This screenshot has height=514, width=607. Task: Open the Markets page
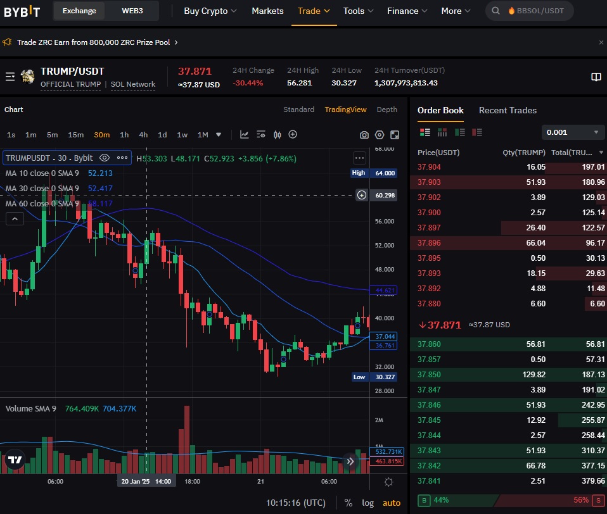(267, 11)
